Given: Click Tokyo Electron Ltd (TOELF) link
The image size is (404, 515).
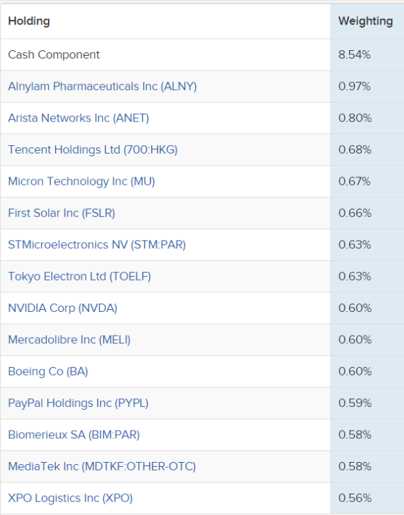Looking at the screenshot, I should coord(79,276).
